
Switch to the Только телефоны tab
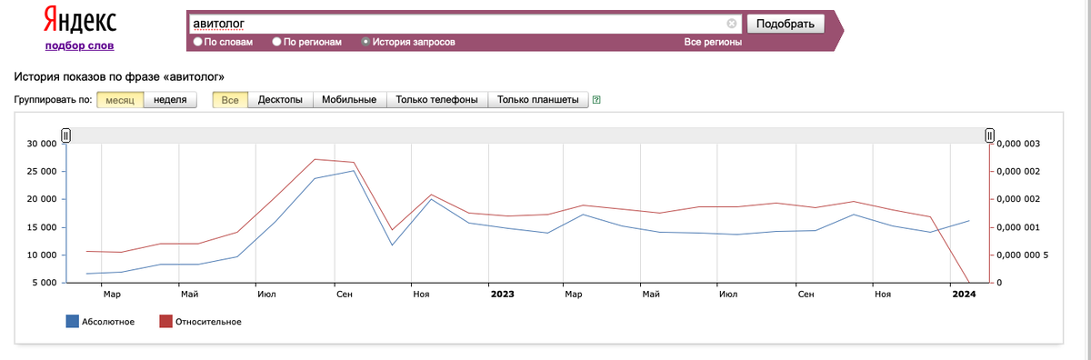[437, 100]
